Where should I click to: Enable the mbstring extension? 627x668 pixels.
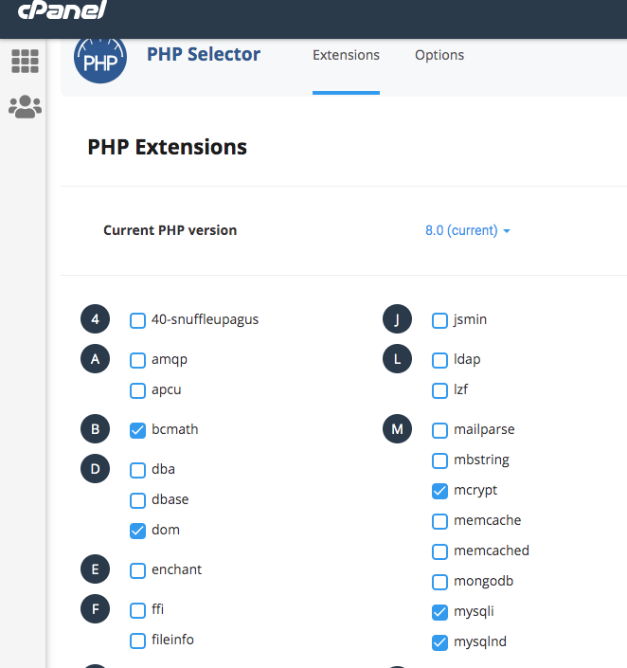coord(439,460)
